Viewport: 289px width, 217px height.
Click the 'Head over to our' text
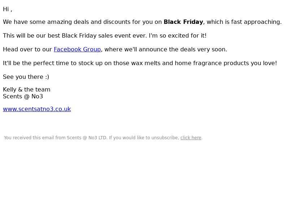coord(27,50)
